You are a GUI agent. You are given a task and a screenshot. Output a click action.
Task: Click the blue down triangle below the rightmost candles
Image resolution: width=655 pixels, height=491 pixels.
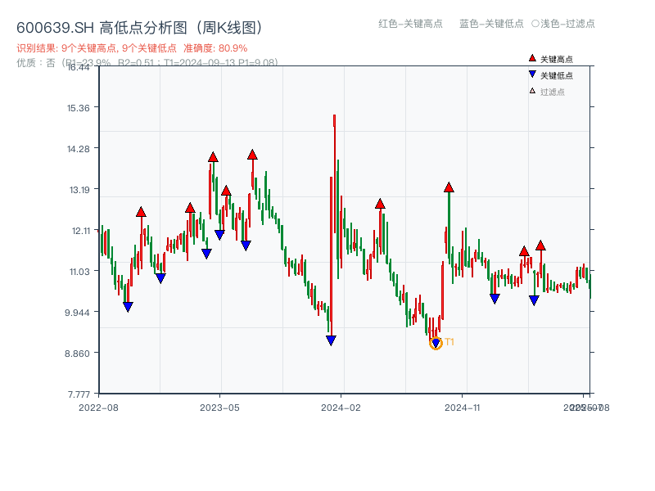tap(535, 300)
